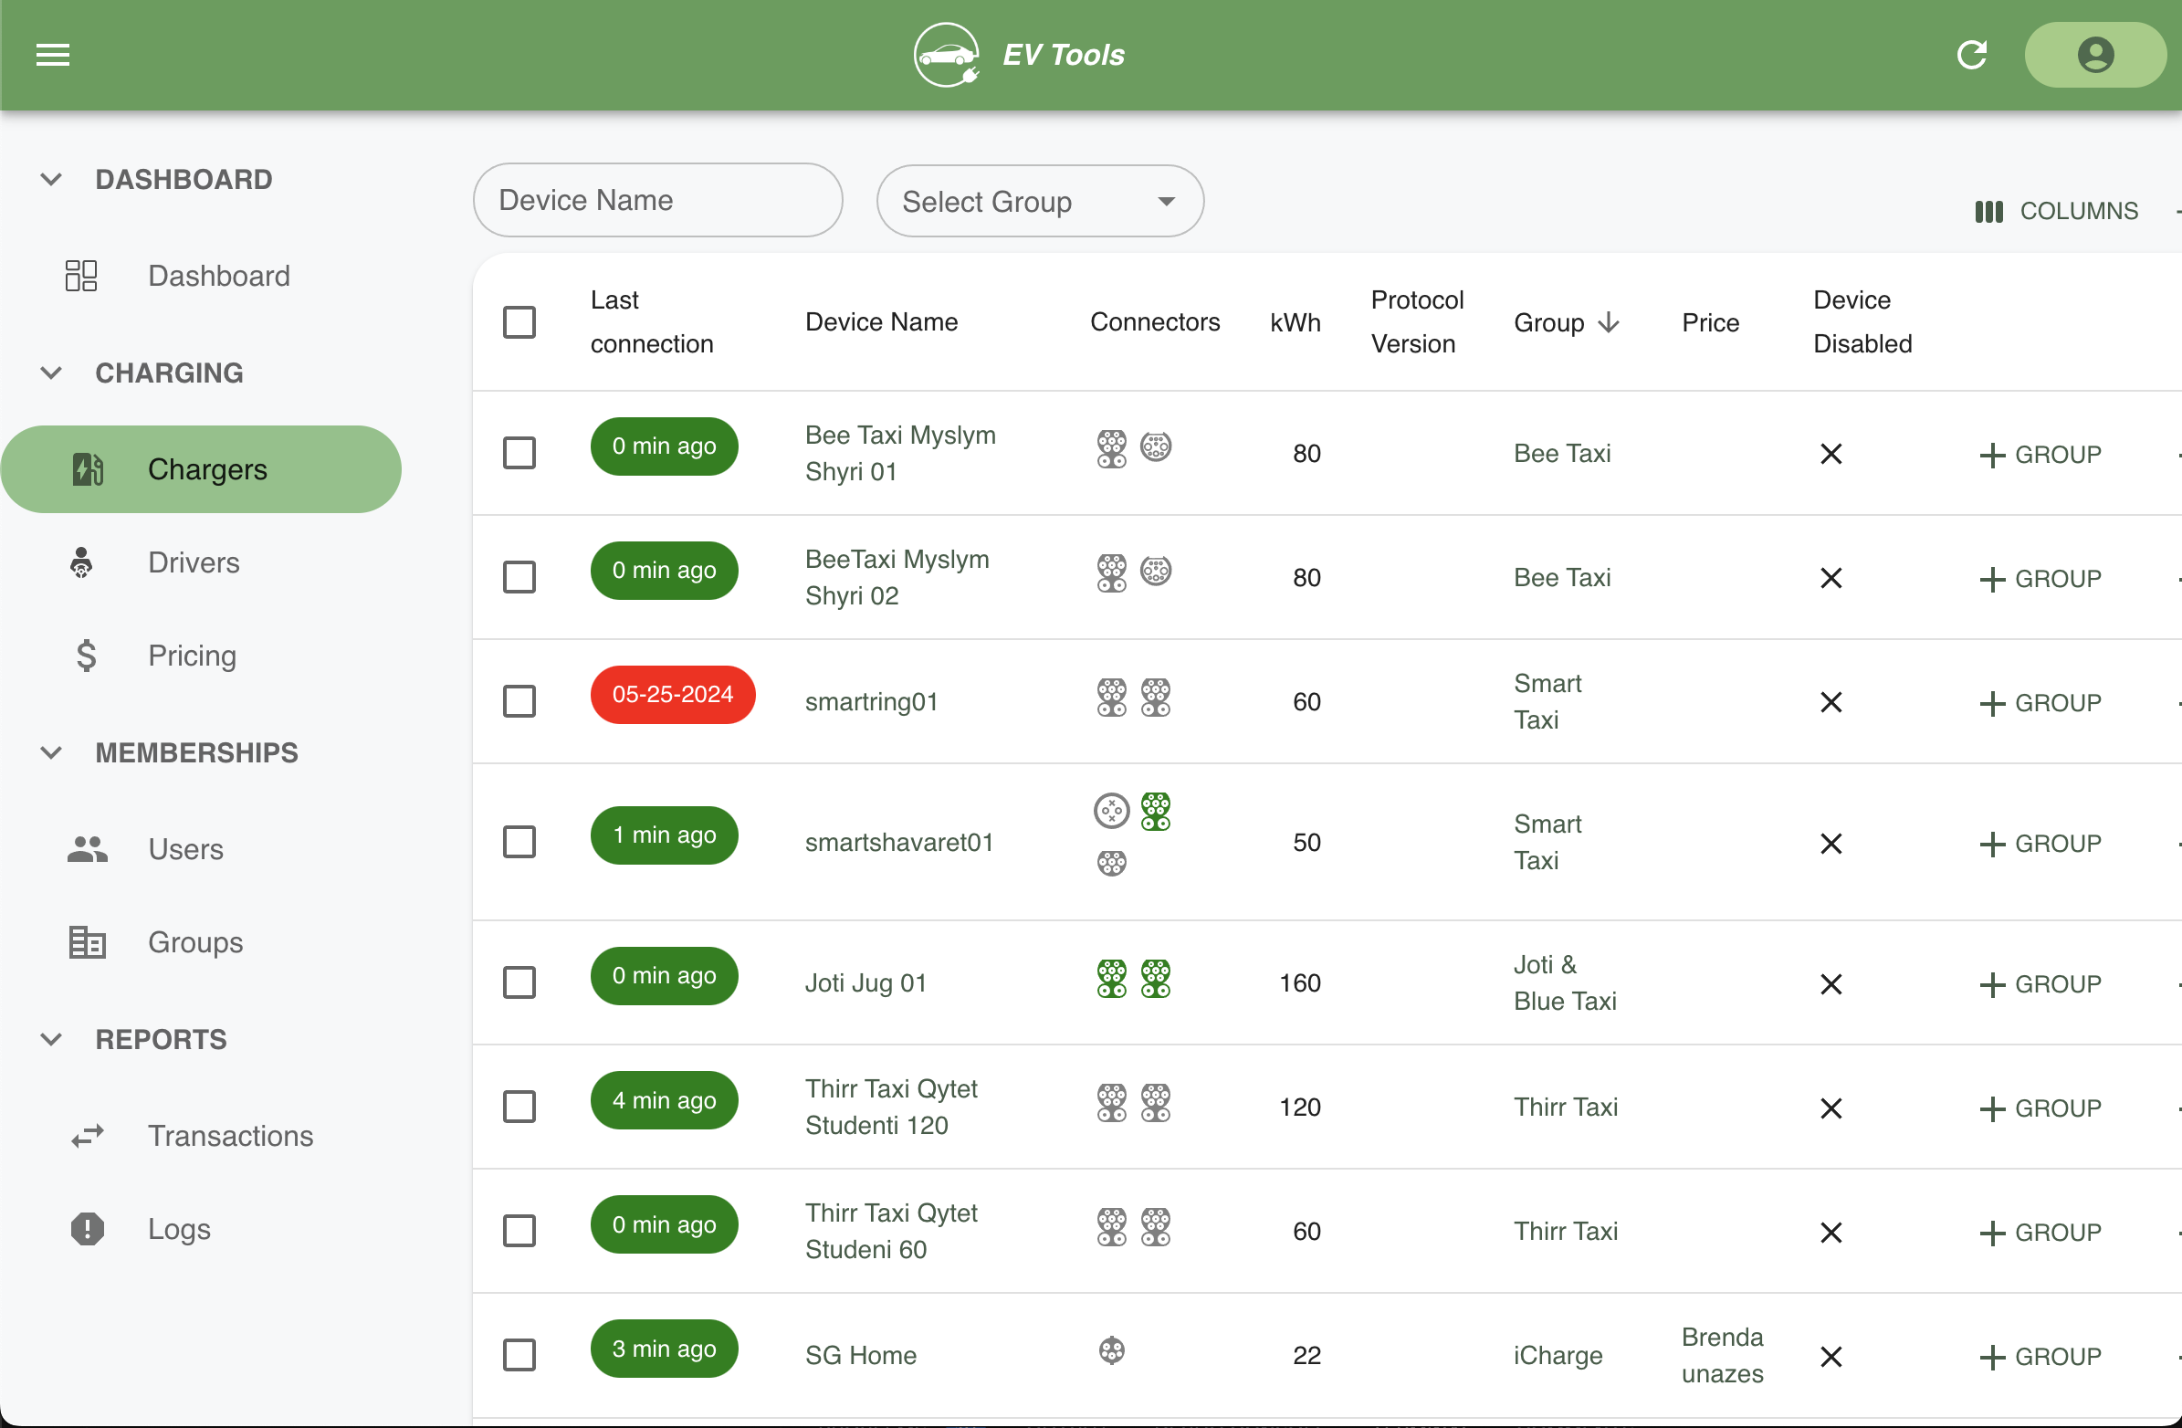Collapse the REPORTS section

(x=51, y=1039)
